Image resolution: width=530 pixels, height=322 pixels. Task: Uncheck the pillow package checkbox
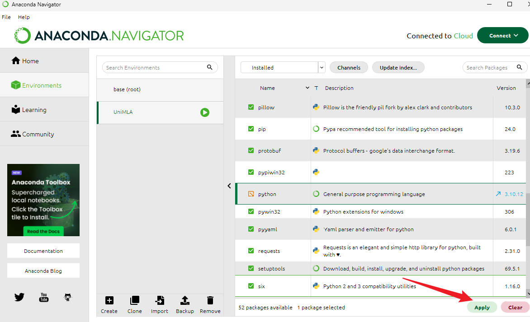(x=251, y=107)
